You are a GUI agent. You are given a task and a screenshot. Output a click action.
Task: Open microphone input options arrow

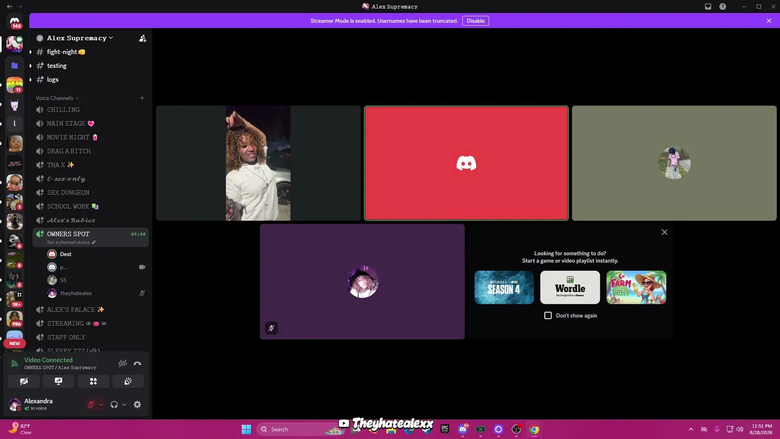[101, 404]
